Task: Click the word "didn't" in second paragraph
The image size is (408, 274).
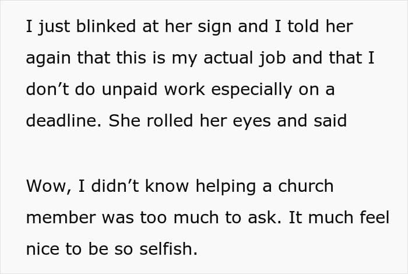Action: [115, 187]
